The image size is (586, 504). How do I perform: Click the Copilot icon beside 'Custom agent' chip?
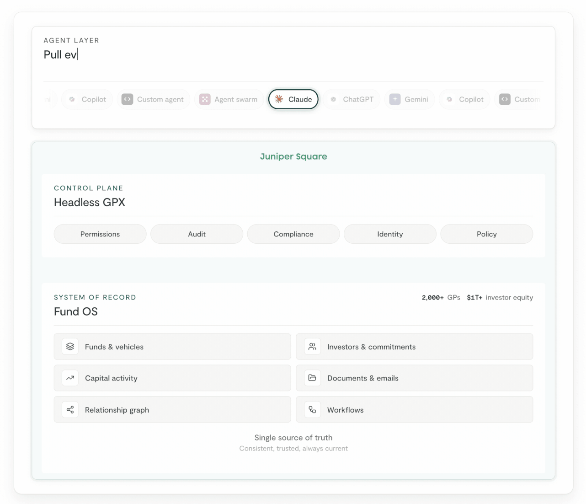(72, 99)
